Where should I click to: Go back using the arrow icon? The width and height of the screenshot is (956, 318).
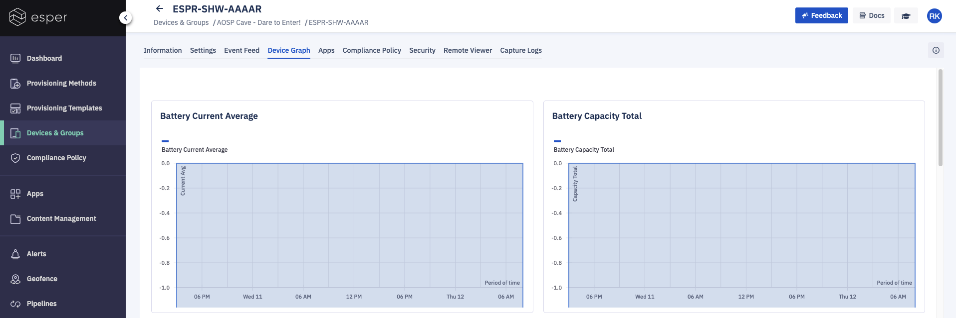[160, 8]
